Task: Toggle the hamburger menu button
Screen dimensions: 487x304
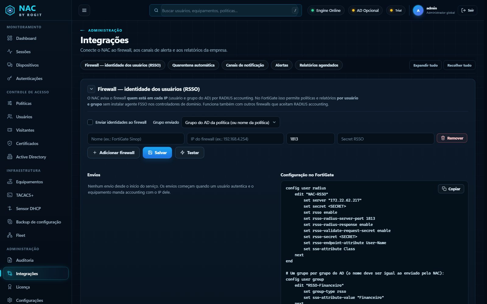Action: tap(84, 10)
